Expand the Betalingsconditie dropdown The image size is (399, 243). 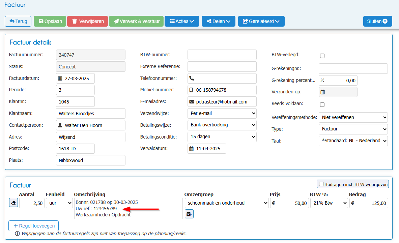point(222,137)
